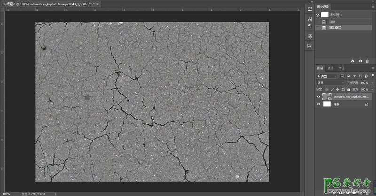
Task: Toggle visibility of the 背景 layer
Action: 318,104
